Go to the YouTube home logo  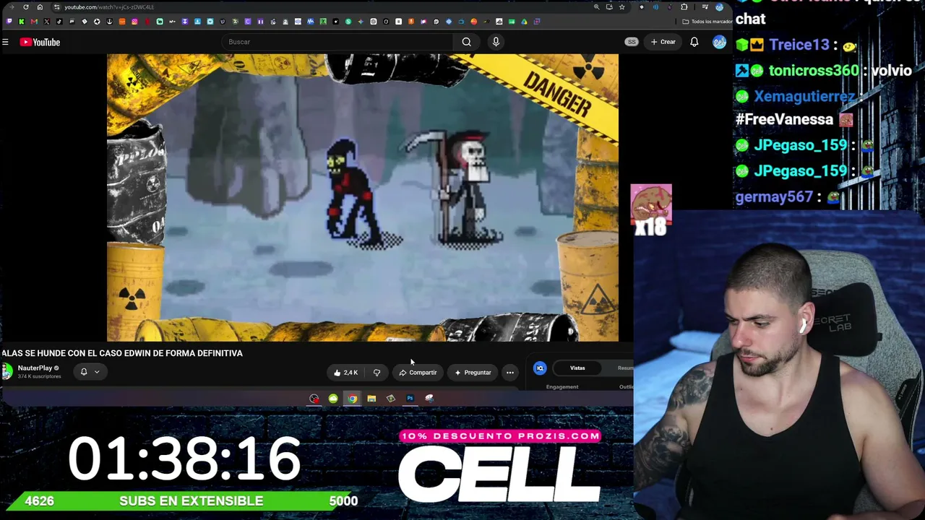pyautogui.click(x=40, y=42)
